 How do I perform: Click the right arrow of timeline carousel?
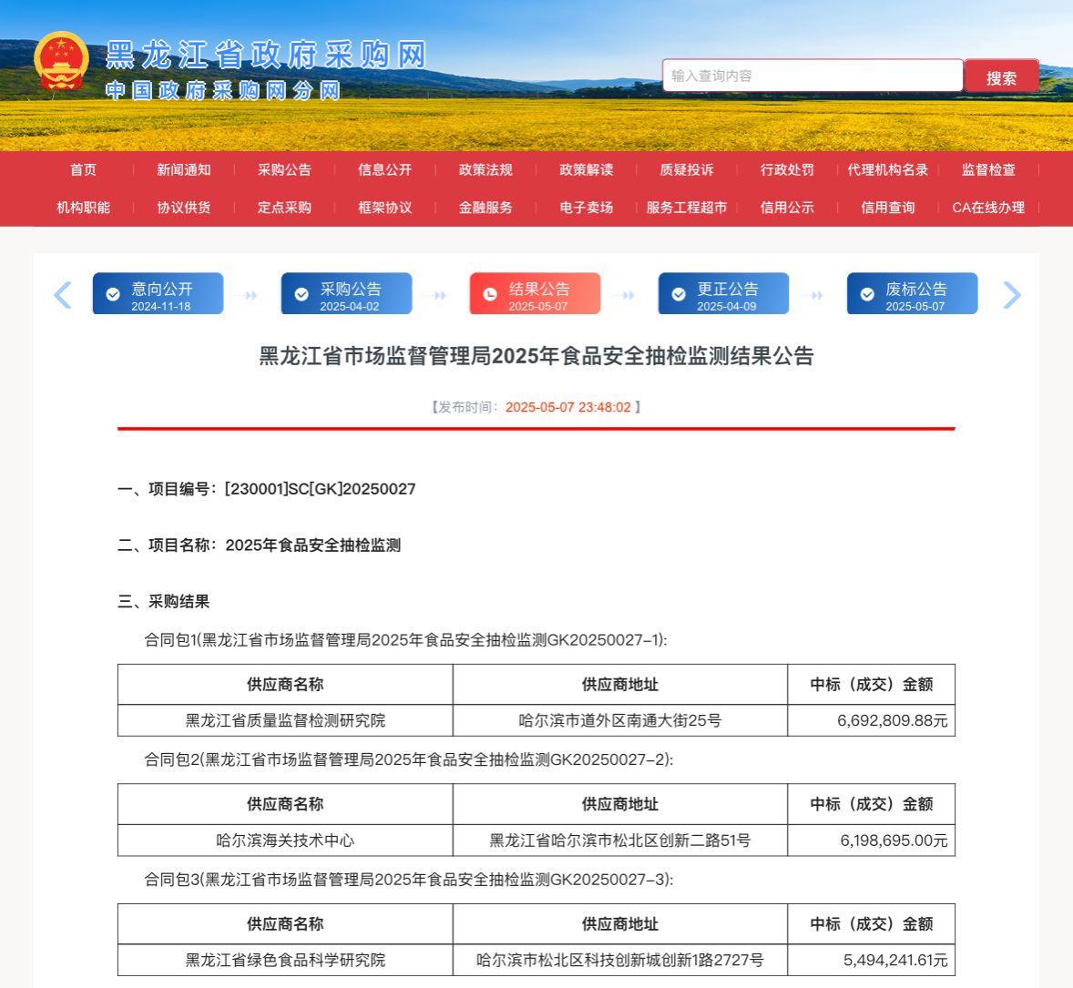[1011, 295]
